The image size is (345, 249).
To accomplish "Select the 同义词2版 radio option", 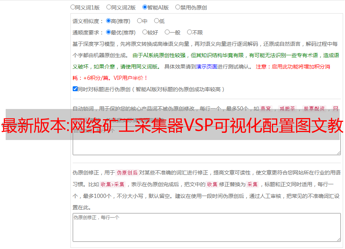I will (x=109, y=7).
